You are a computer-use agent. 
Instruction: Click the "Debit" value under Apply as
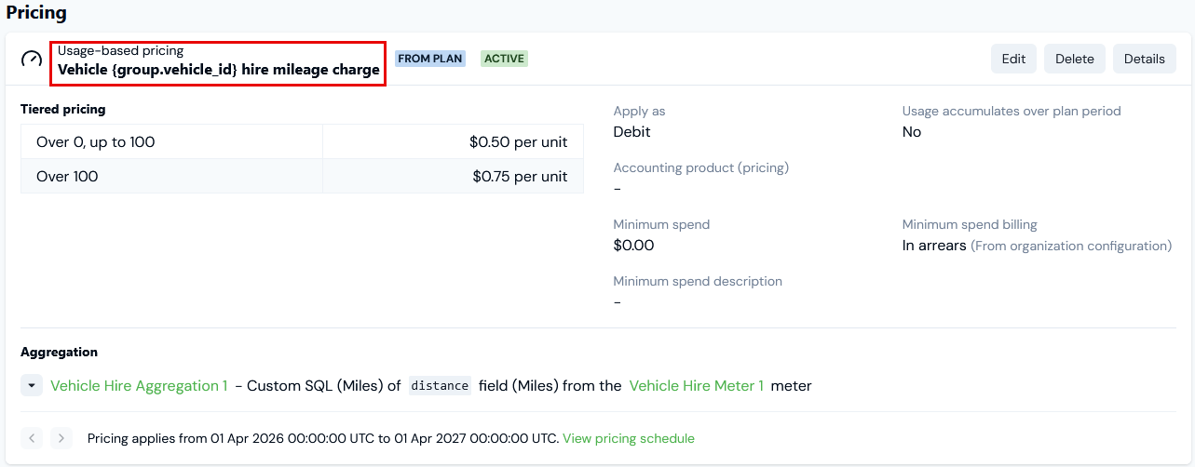[631, 132]
